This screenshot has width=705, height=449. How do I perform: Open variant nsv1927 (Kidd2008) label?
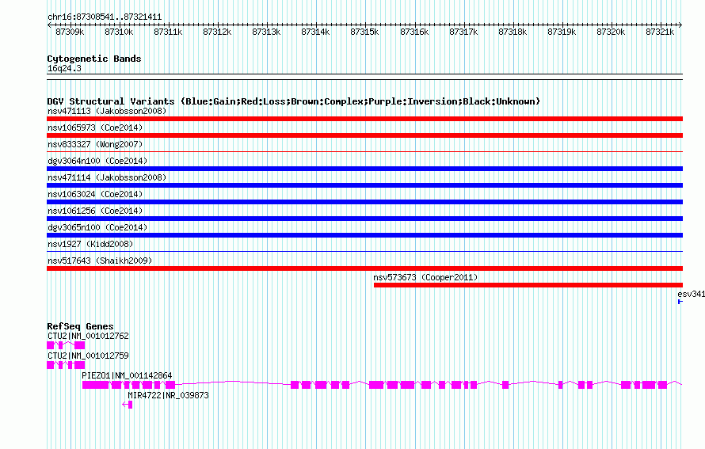[x=90, y=244]
